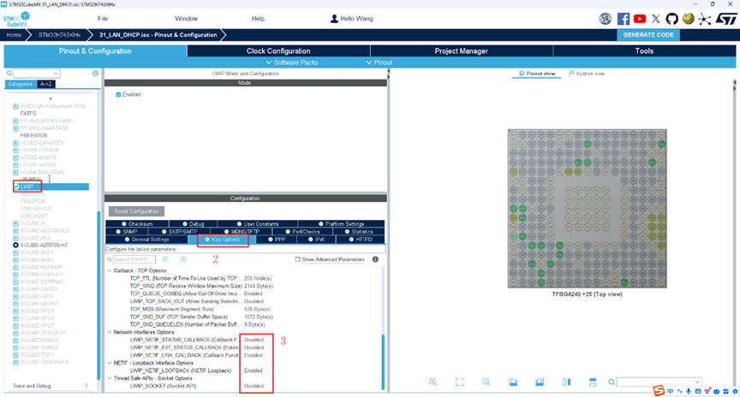Uncheck the LWIP Enabled checkbox
This screenshot has height=397, width=740.
(118, 94)
